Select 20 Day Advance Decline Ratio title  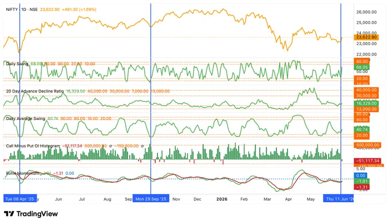click(x=35, y=91)
